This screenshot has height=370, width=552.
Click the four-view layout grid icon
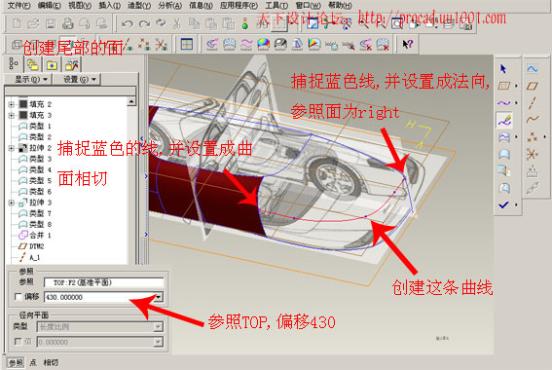187,44
